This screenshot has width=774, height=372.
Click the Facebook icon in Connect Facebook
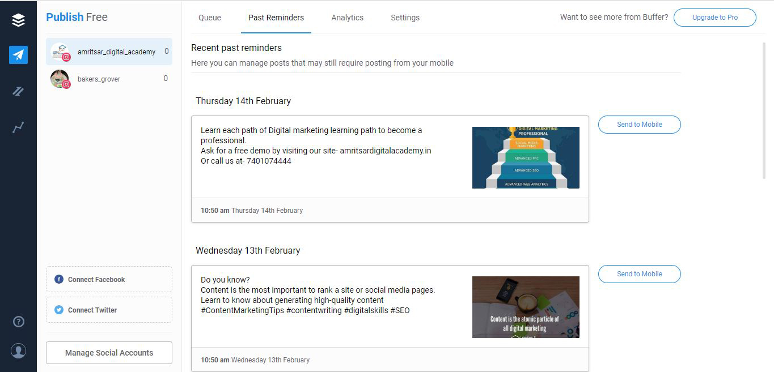(x=59, y=279)
